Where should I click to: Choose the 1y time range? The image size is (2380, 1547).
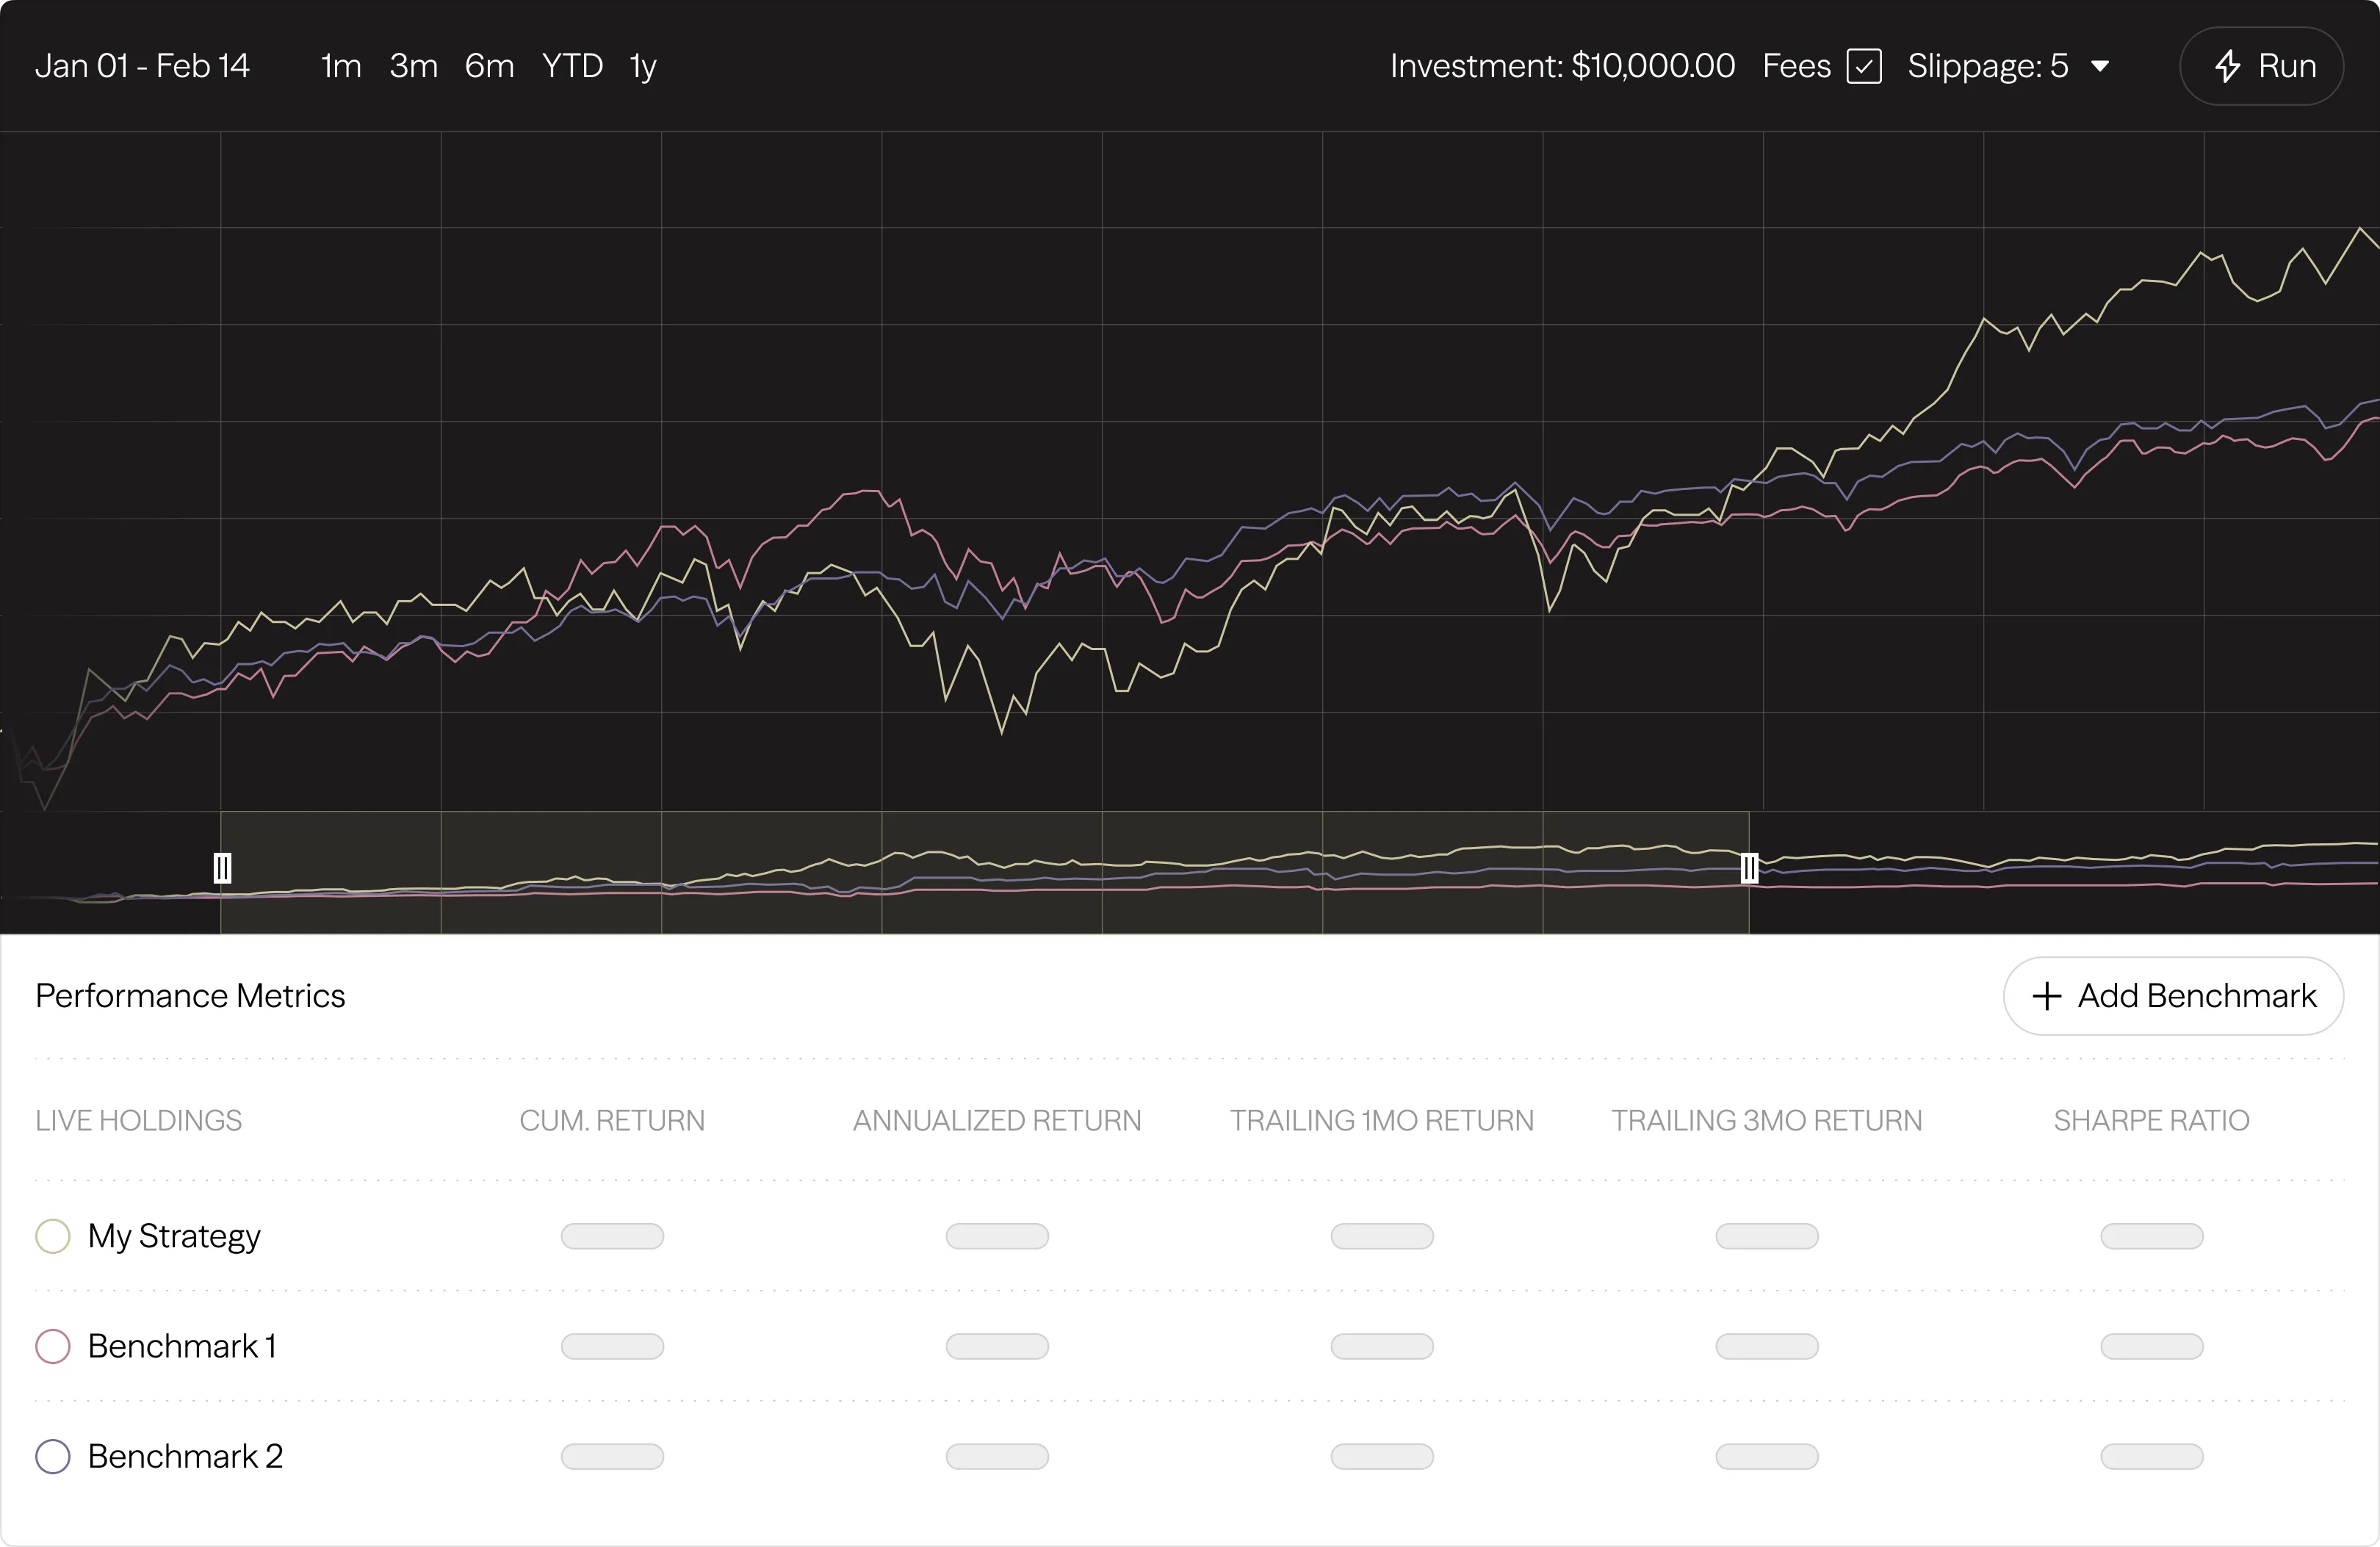(642, 66)
